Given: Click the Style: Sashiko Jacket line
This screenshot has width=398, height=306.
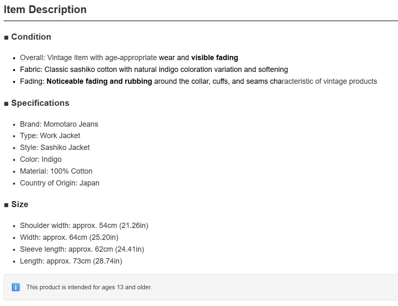Looking at the screenshot, I should [55, 147].
